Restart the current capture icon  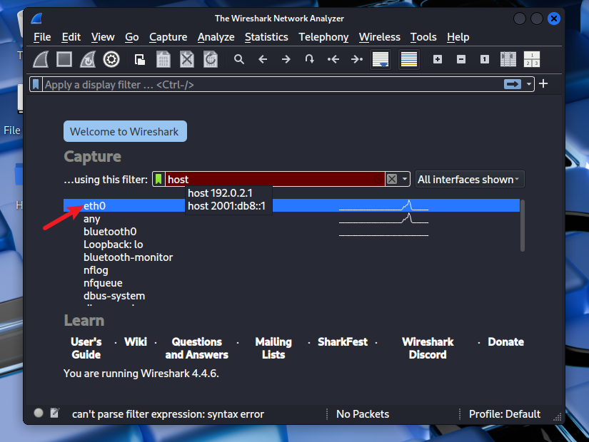click(x=88, y=59)
